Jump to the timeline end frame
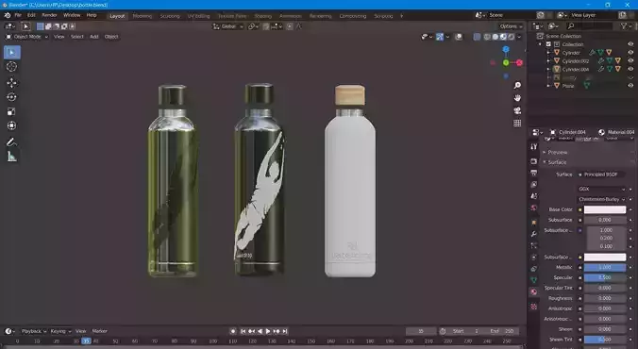This screenshot has height=349, width=638. (x=285, y=331)
